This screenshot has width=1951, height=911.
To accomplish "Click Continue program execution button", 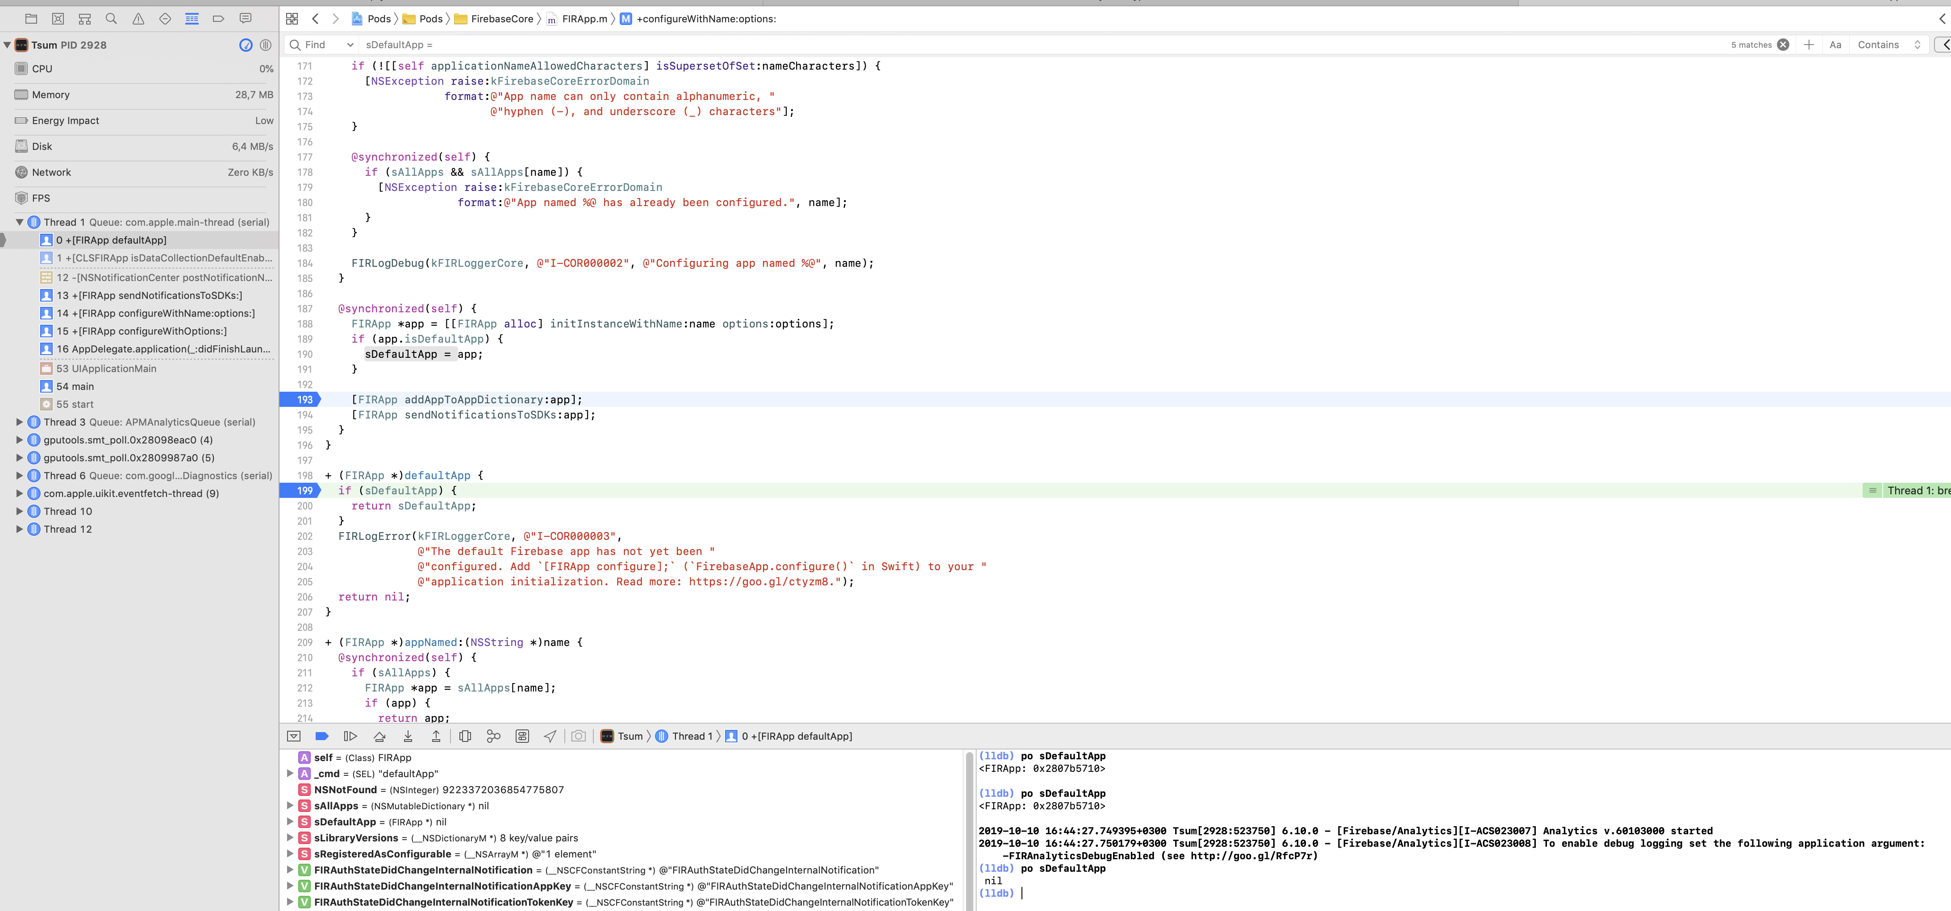I will pos(350,736).
